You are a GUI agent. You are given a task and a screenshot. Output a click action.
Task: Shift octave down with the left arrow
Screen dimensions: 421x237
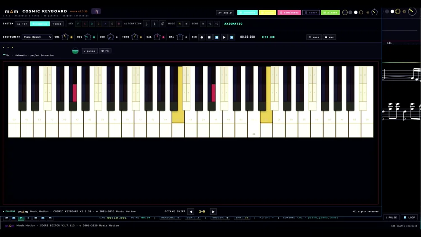tap(191, 211)
